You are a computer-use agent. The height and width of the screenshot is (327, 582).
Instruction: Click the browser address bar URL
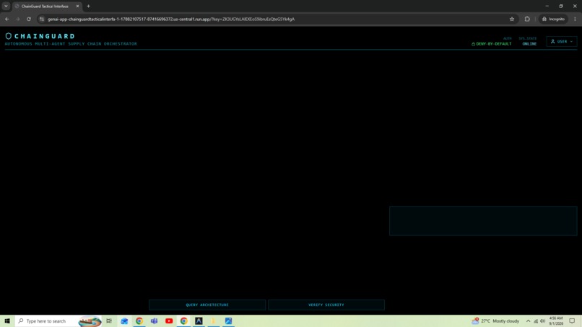pos(171,19)
